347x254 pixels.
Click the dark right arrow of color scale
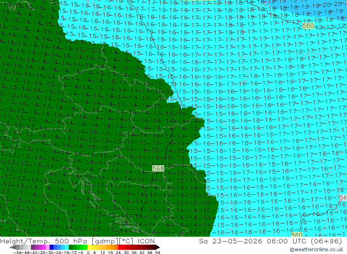158,247
